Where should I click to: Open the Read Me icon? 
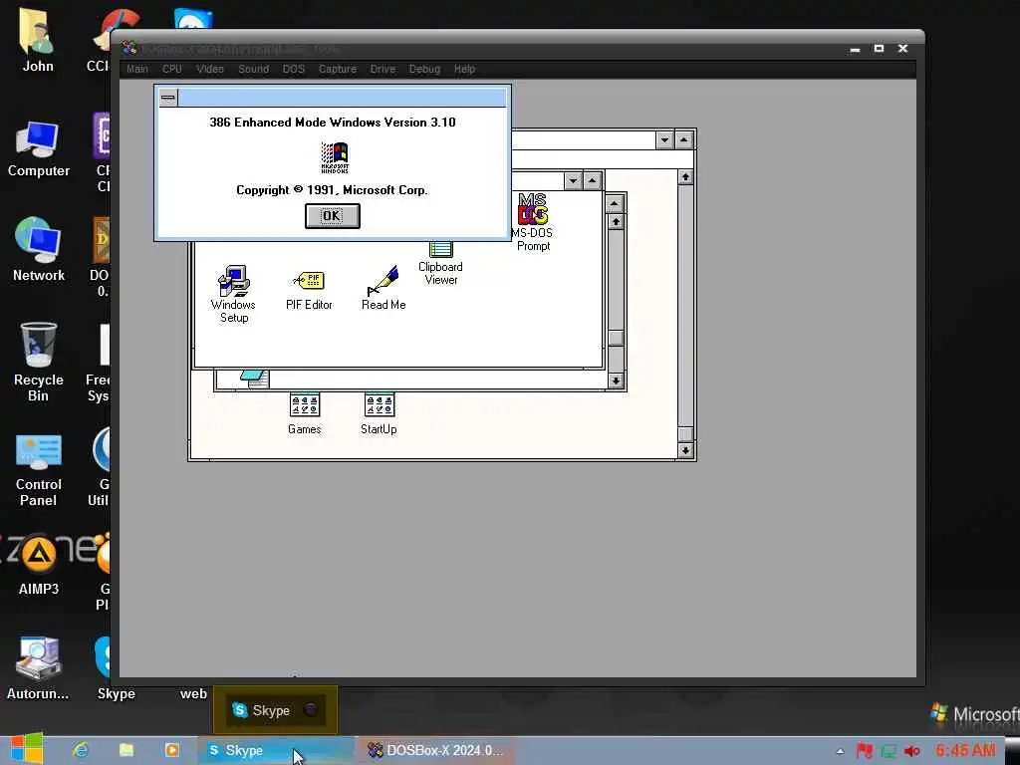383,288
